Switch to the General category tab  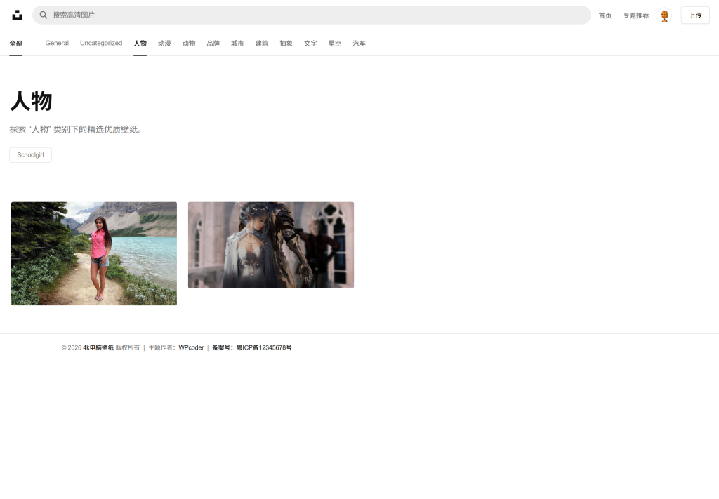click(x=57, y=44)
